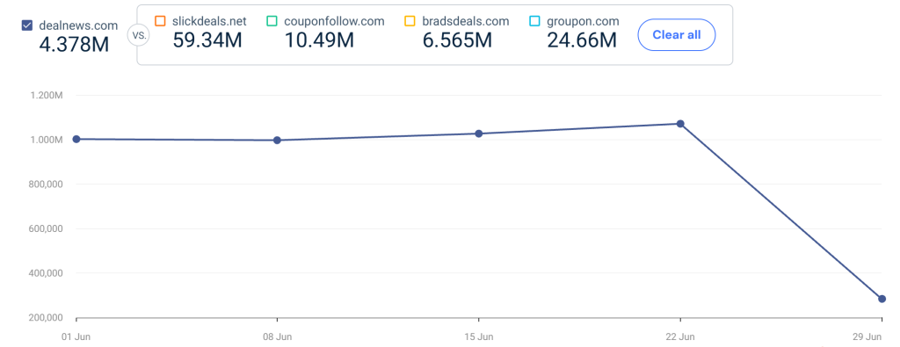Viewport: 900px width, 347px height.
Task: Click the 4.378M dealnews.com total
Action: point(74,44)
